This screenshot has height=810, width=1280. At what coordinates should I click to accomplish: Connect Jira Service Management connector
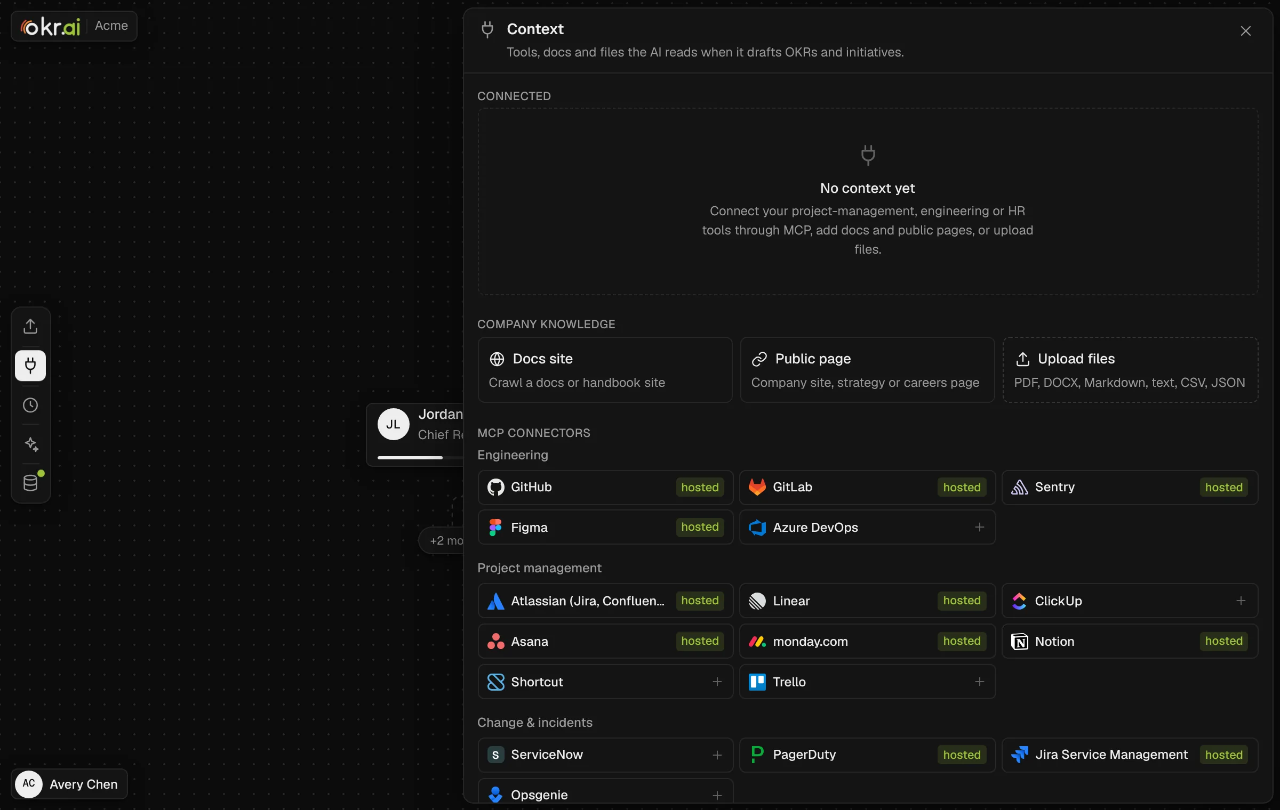(1130, 755)
